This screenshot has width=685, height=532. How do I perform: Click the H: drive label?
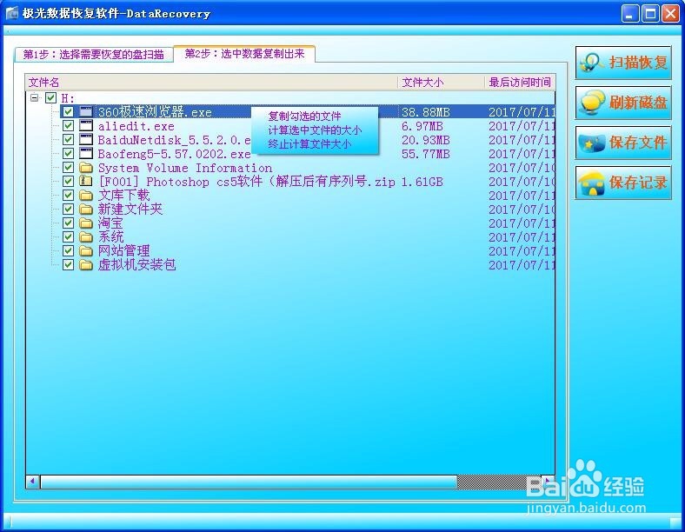point(68,98)
